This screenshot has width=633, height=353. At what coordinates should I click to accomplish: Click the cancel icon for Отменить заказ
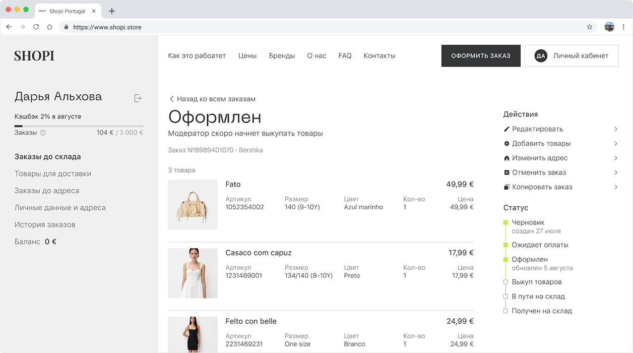[507, 172]
